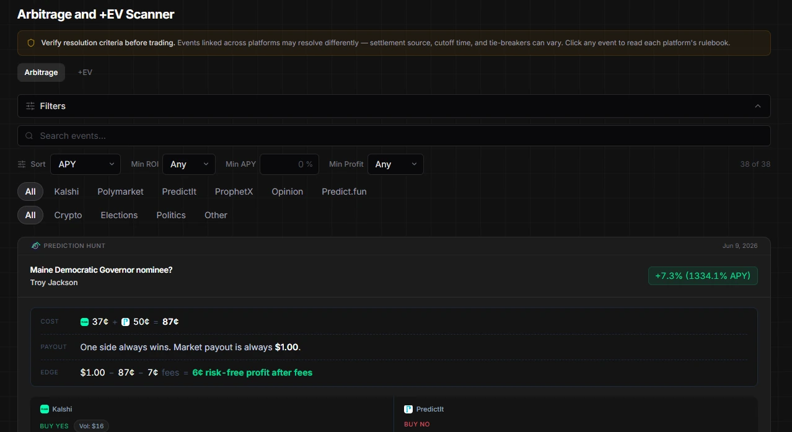
Task: Click the sort icon beside Sort label
Action: 22,164
